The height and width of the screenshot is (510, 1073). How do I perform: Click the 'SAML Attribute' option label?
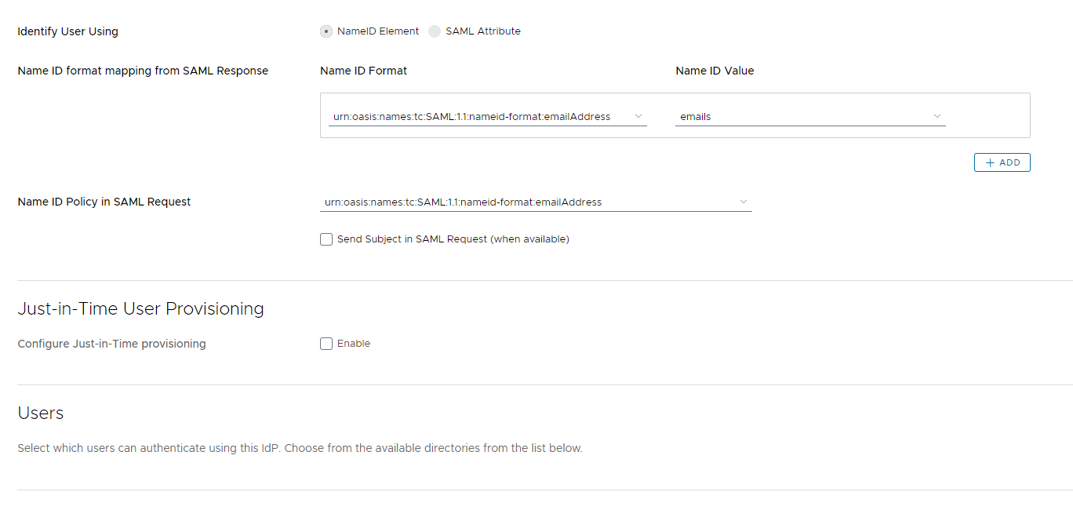(483, 31)
